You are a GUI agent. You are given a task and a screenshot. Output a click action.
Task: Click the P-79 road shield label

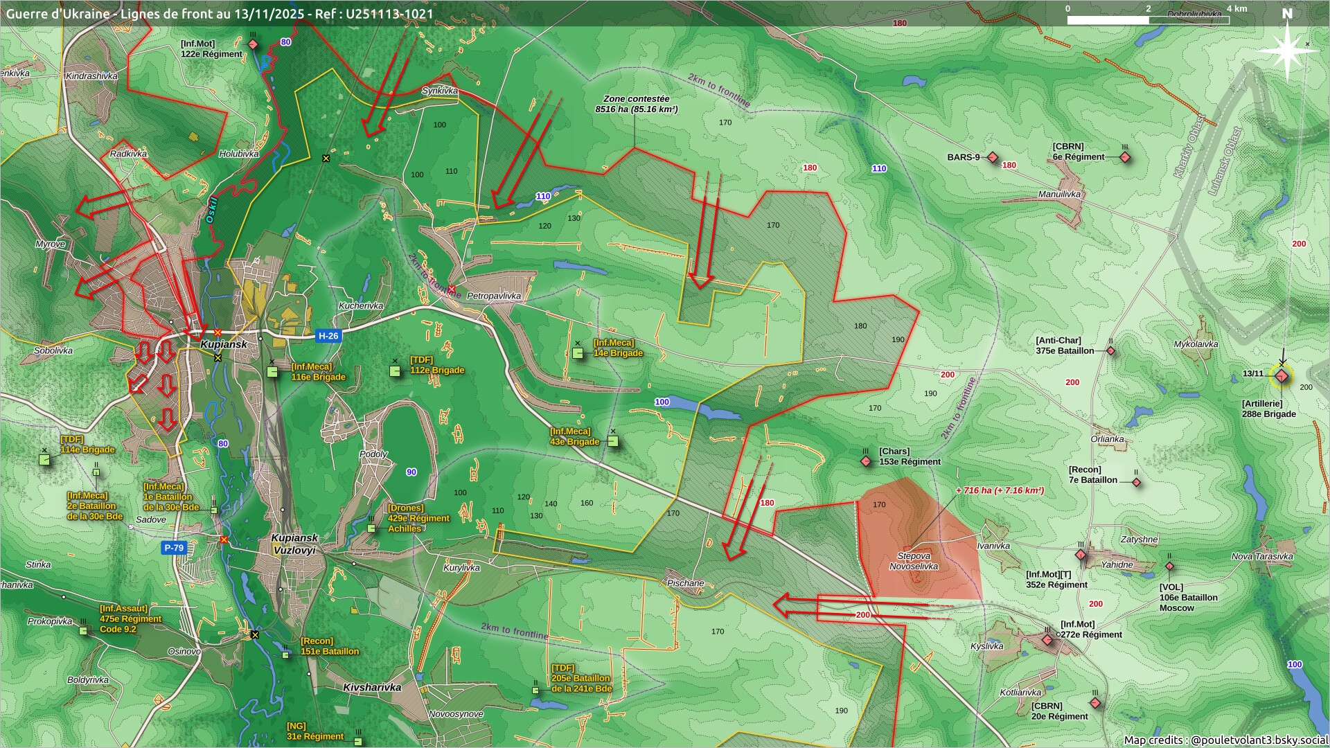point(174,548)
